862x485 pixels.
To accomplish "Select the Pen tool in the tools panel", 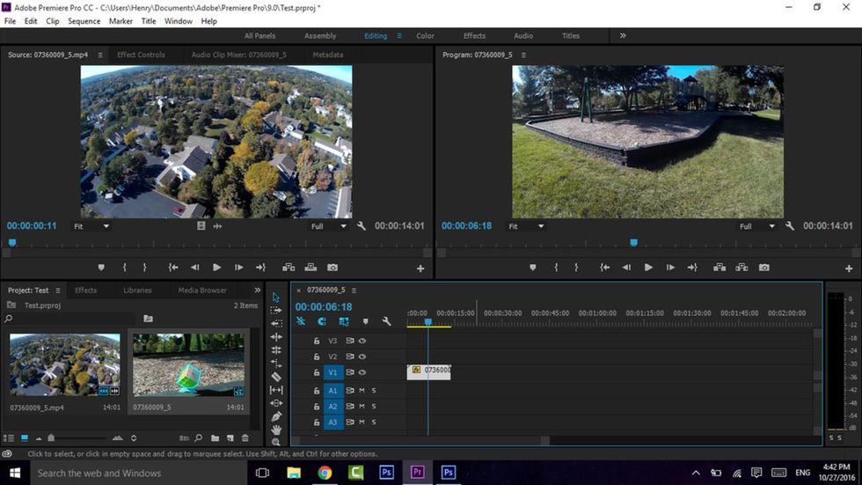I will click(276, 416).
